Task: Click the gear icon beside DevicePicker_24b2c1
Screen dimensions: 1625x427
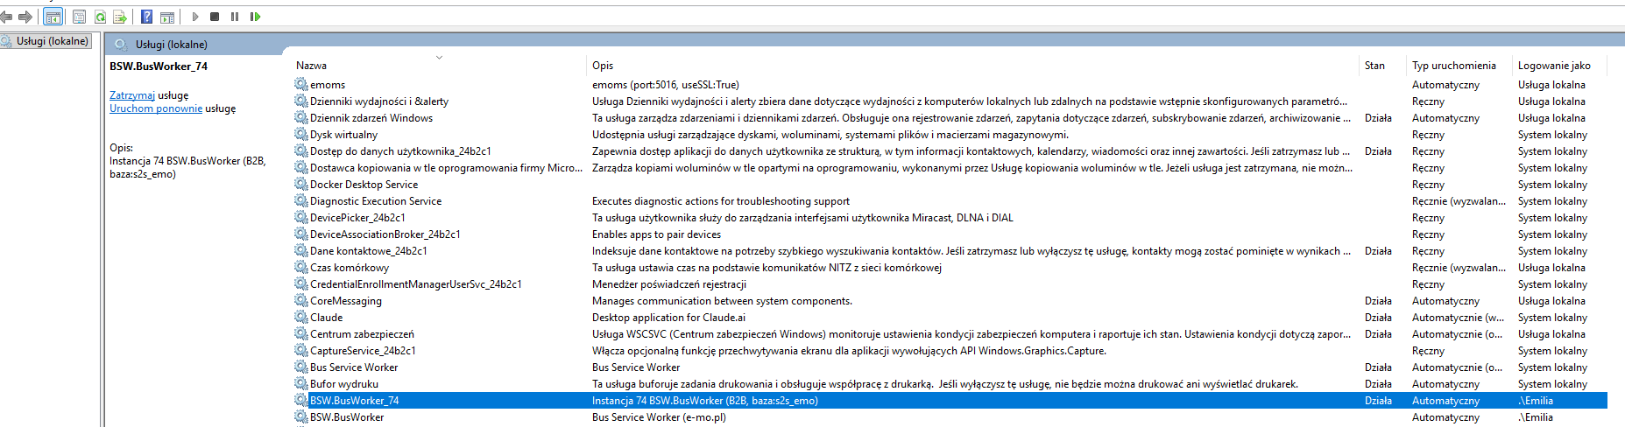Action: tap(300, 218)
